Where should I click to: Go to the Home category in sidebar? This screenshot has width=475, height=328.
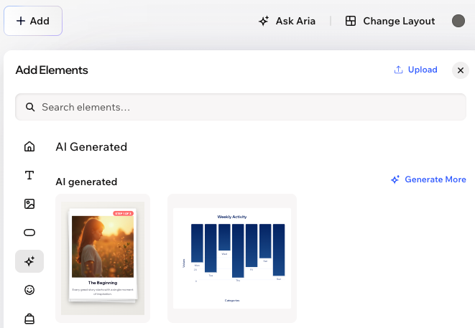(x=29, y=146)
